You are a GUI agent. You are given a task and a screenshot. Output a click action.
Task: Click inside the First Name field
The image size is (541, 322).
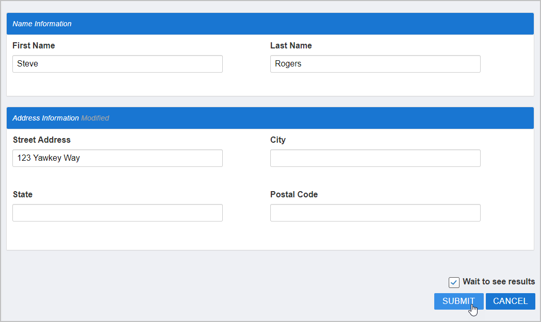tap(117, 63)
